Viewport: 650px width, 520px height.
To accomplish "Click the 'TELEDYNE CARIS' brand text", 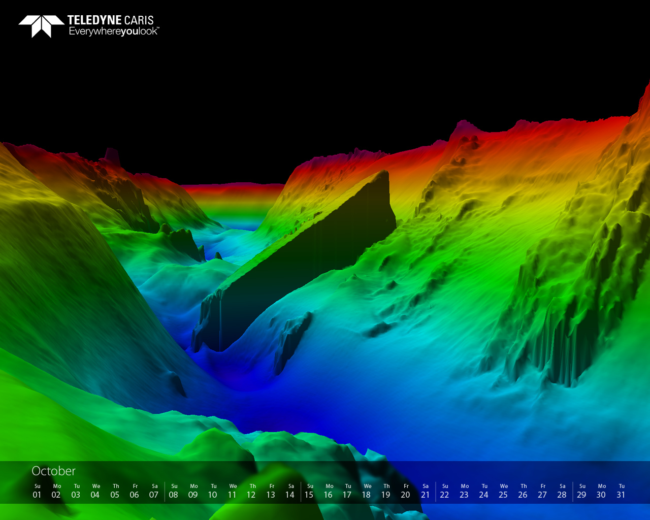I will pyautogui.click(x=110, y=20).
